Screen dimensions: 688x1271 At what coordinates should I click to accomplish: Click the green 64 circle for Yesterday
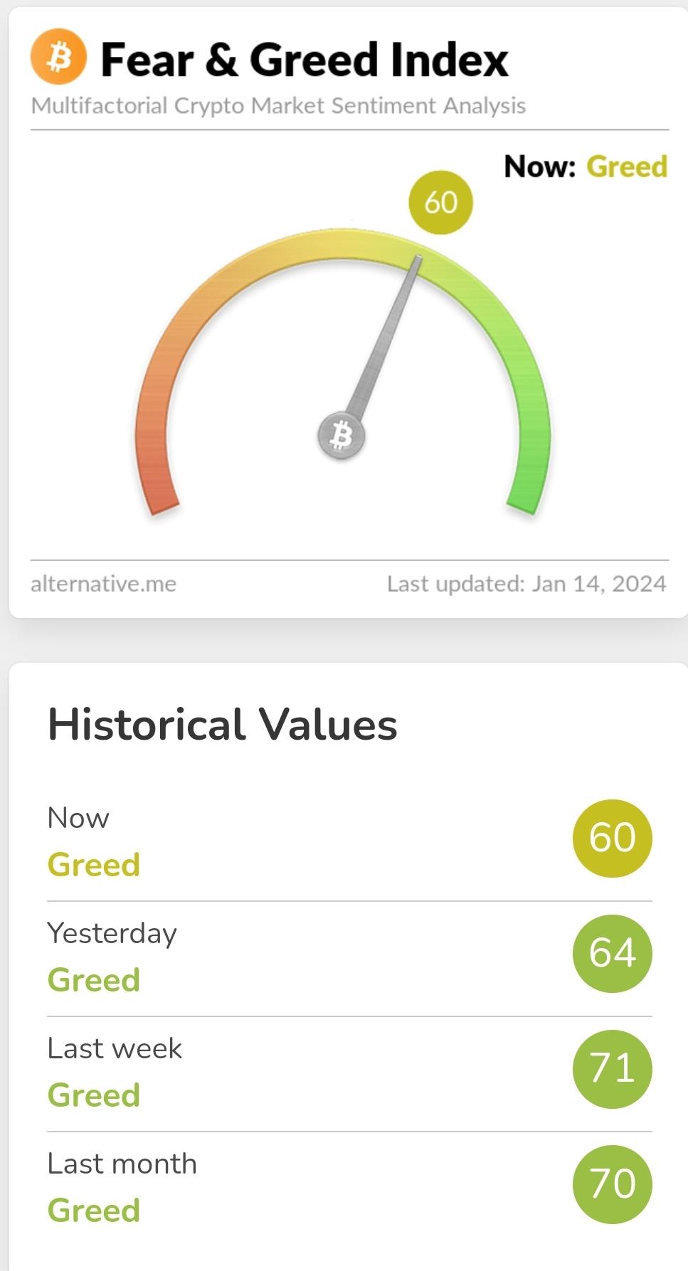pos(612,953)
